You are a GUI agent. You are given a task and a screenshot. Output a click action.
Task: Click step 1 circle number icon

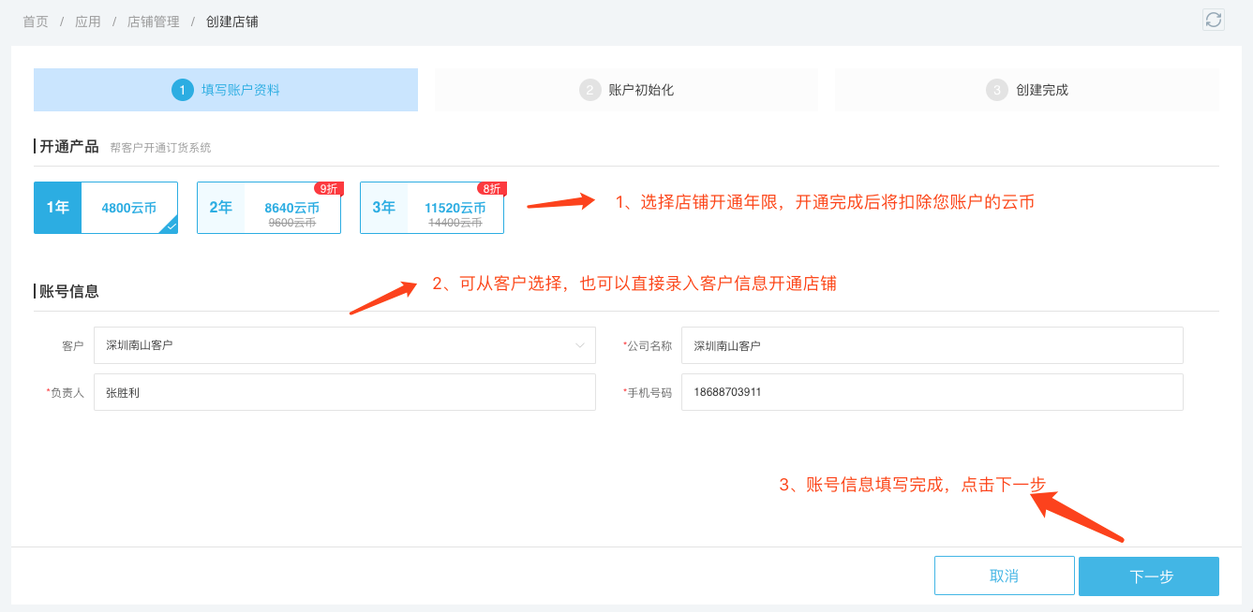pyautogui.click(x=182, y=90)
